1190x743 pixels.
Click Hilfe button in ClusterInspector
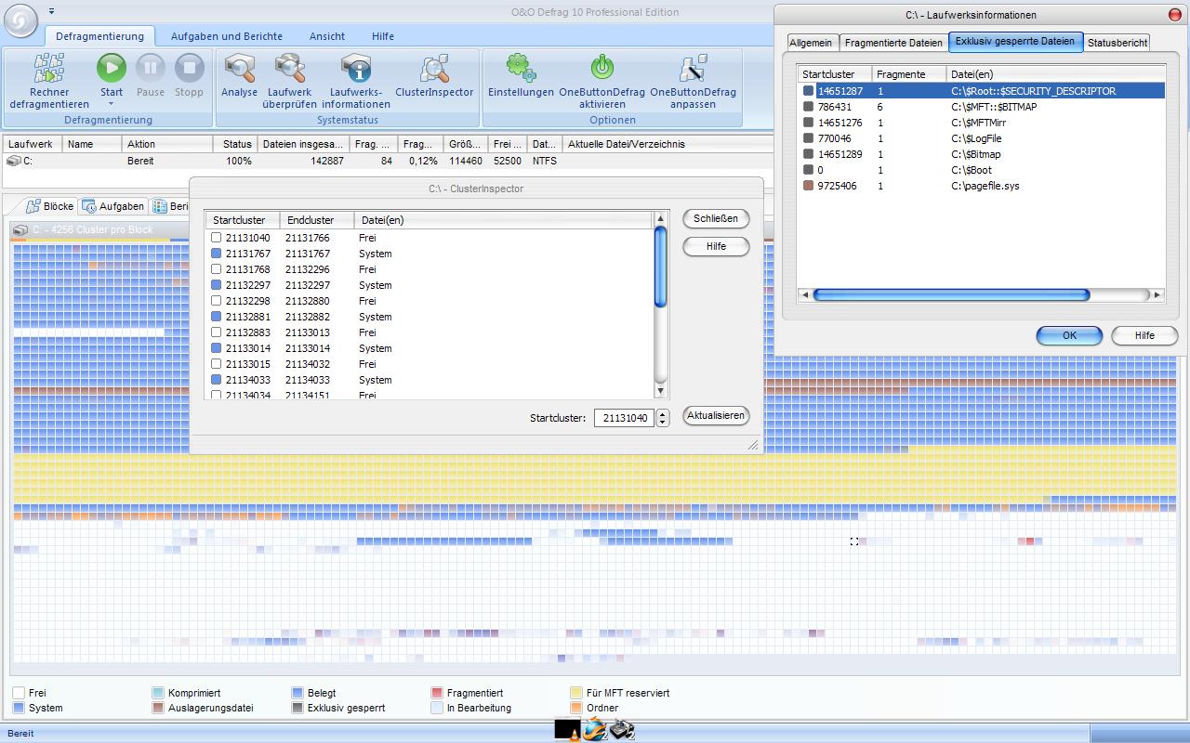point(716,246)
